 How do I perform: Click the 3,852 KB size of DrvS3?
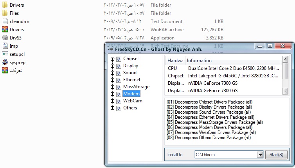(x=214, y=38)
